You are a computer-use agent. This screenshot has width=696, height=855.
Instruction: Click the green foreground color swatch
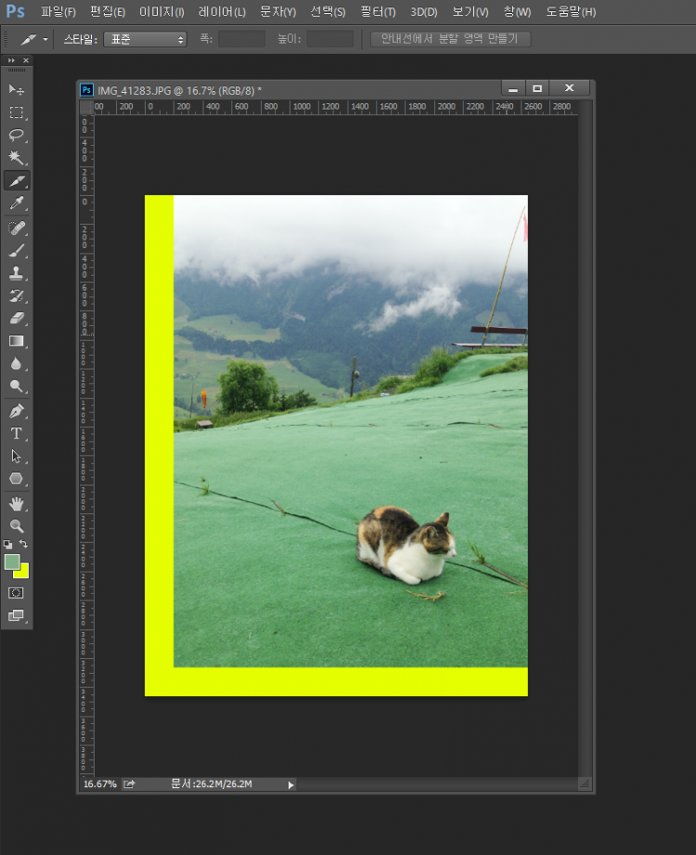[x=12, y=562]
